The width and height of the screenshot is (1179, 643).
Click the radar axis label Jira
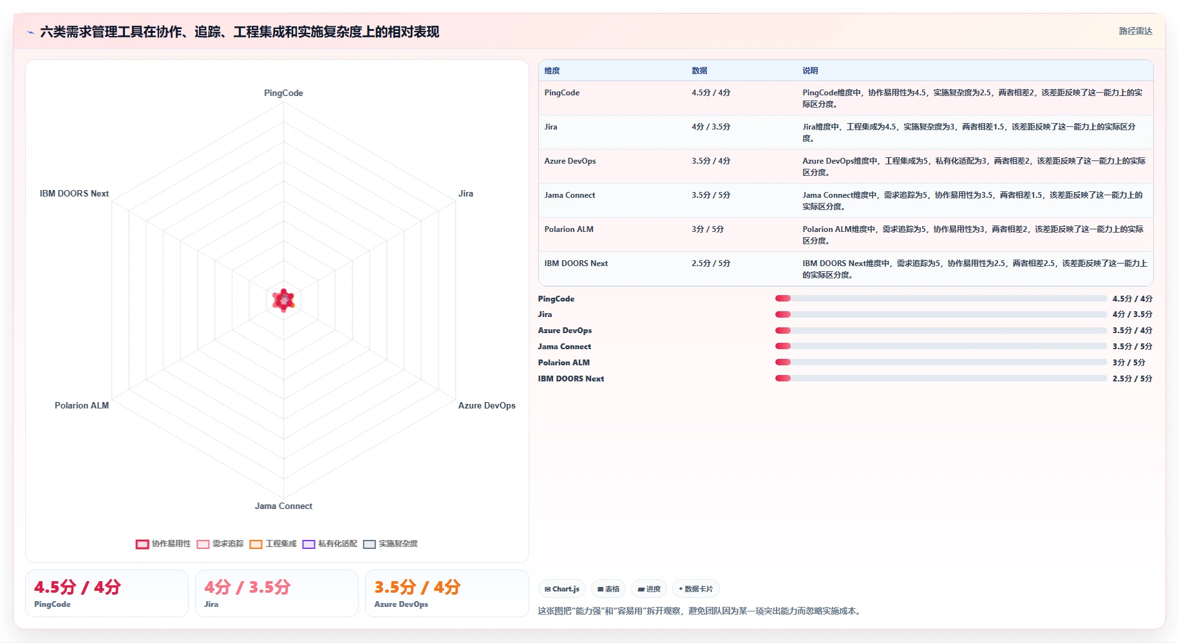[466, 193]
